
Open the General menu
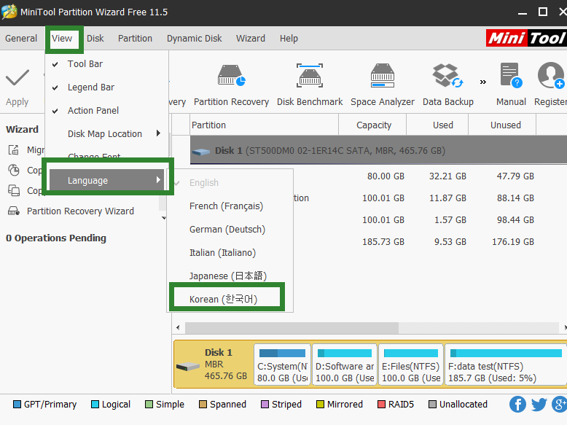pyautogui.click(x=21, y=39)
